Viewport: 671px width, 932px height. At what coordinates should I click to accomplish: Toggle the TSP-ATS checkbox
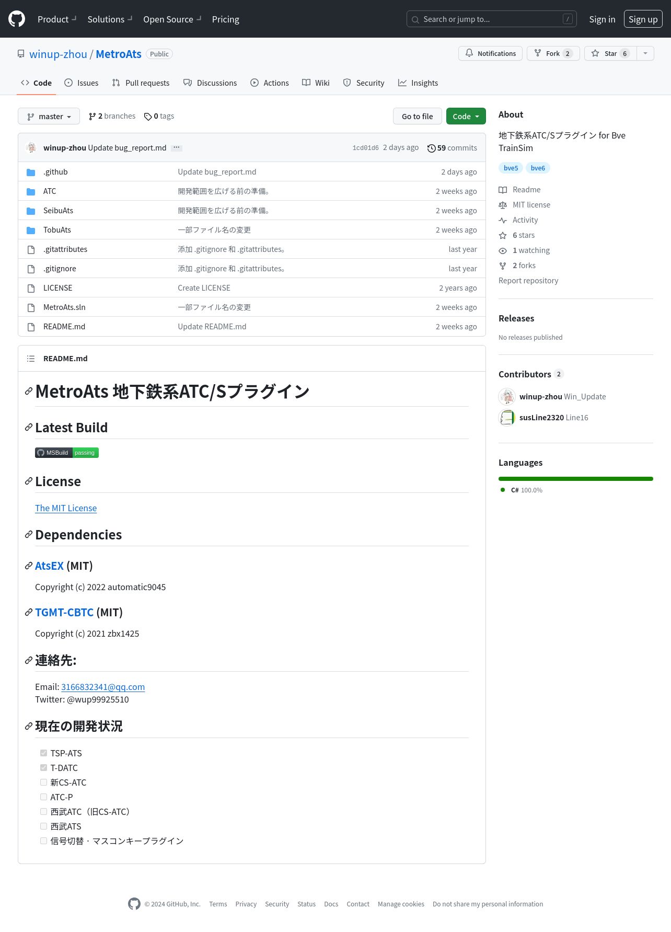44,753
